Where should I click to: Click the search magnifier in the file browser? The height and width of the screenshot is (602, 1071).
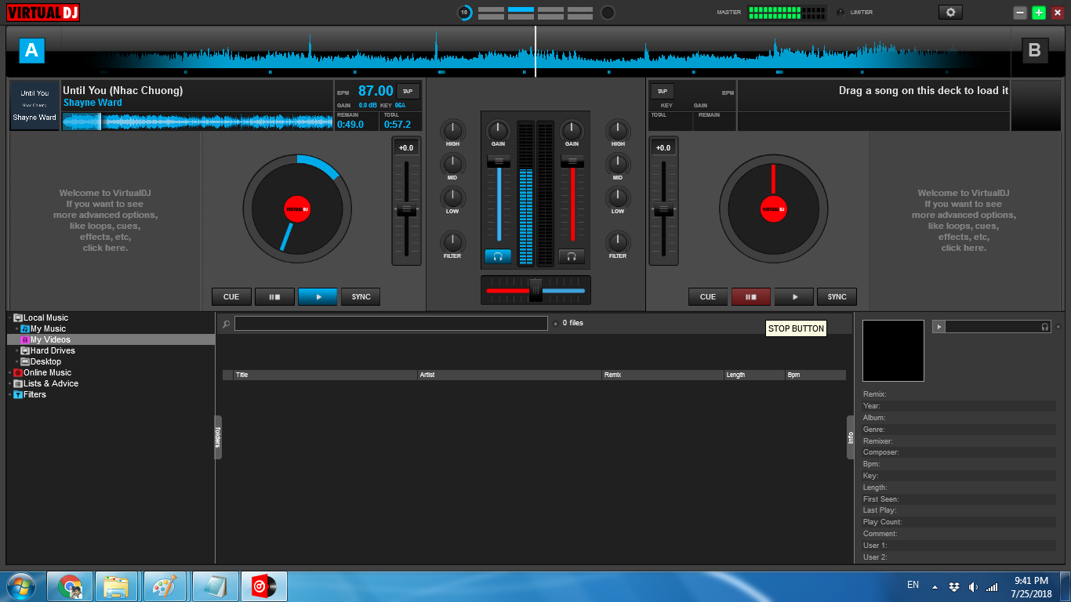227,322
